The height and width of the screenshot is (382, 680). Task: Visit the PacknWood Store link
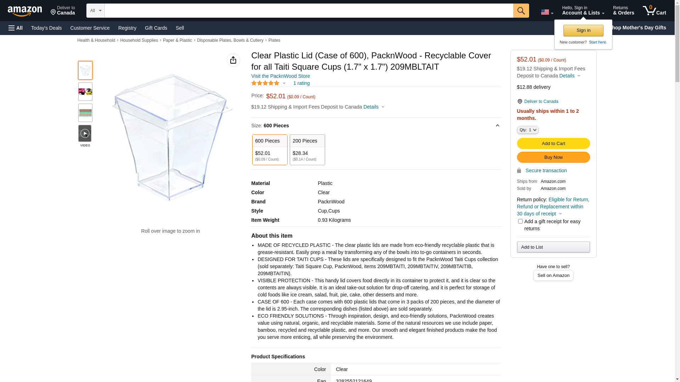point(280,76)
